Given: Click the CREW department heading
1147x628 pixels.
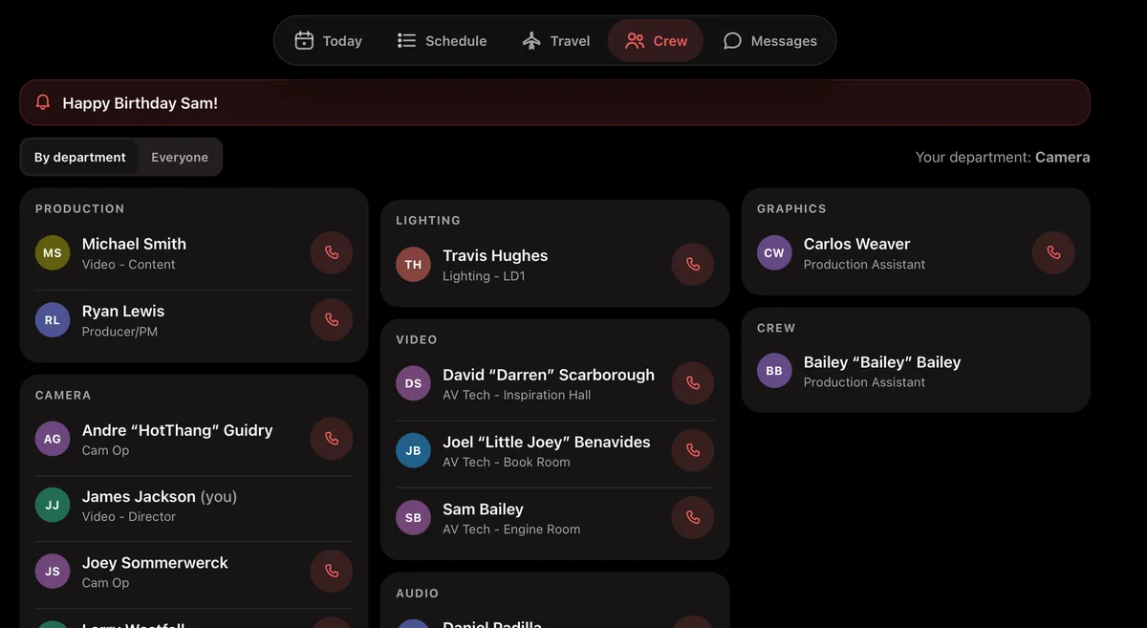Looking at the screenshot, I should click(x=776, y=328).
